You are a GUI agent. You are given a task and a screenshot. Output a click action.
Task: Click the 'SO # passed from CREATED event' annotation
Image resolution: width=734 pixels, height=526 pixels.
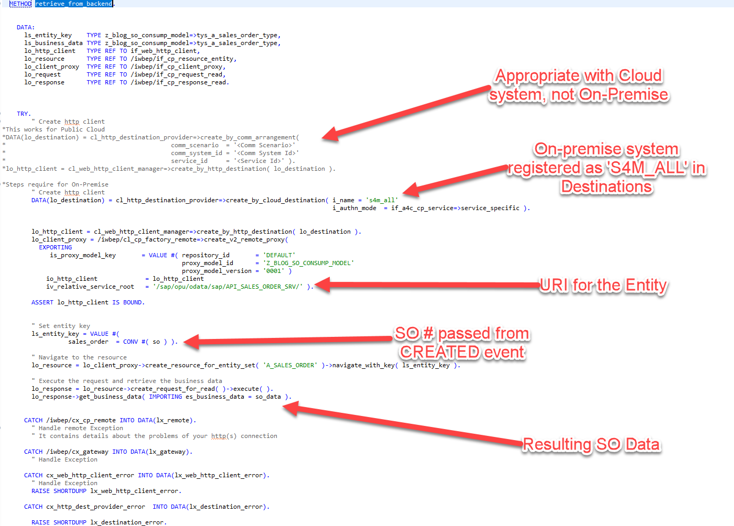(x=462, y=343)
